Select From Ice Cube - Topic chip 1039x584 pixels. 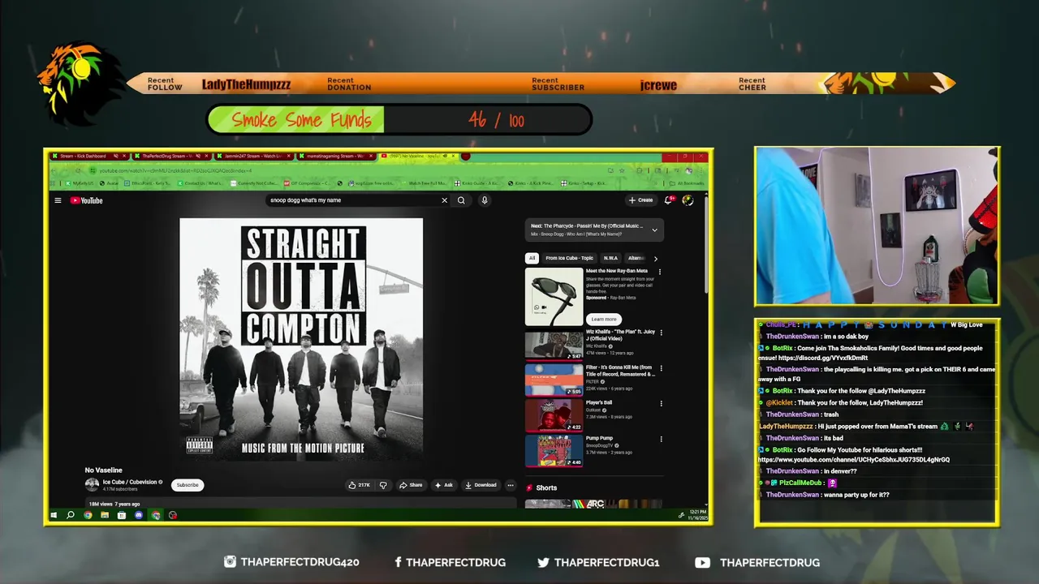point(569,258)
